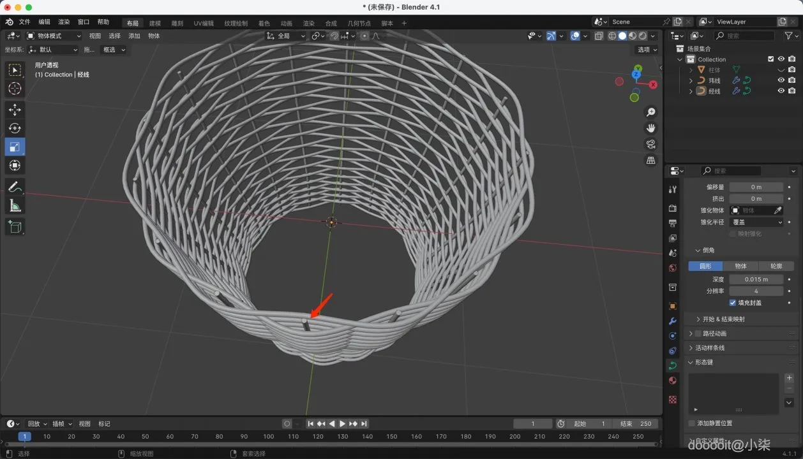Open the Modifiers wrench tab in Properties

(x=672, y=321)
